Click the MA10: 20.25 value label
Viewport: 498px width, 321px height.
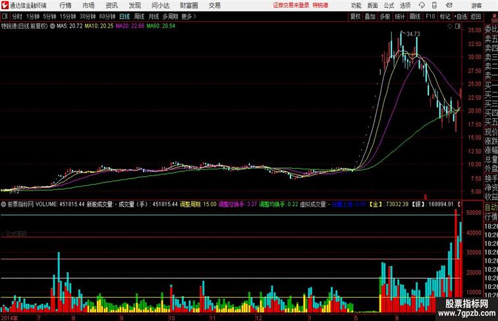pos(99,26)
